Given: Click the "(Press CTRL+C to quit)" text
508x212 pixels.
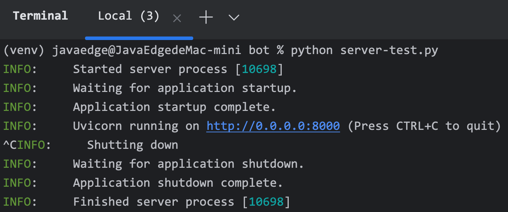Looking at the screenshot, I should coord(424,126).
